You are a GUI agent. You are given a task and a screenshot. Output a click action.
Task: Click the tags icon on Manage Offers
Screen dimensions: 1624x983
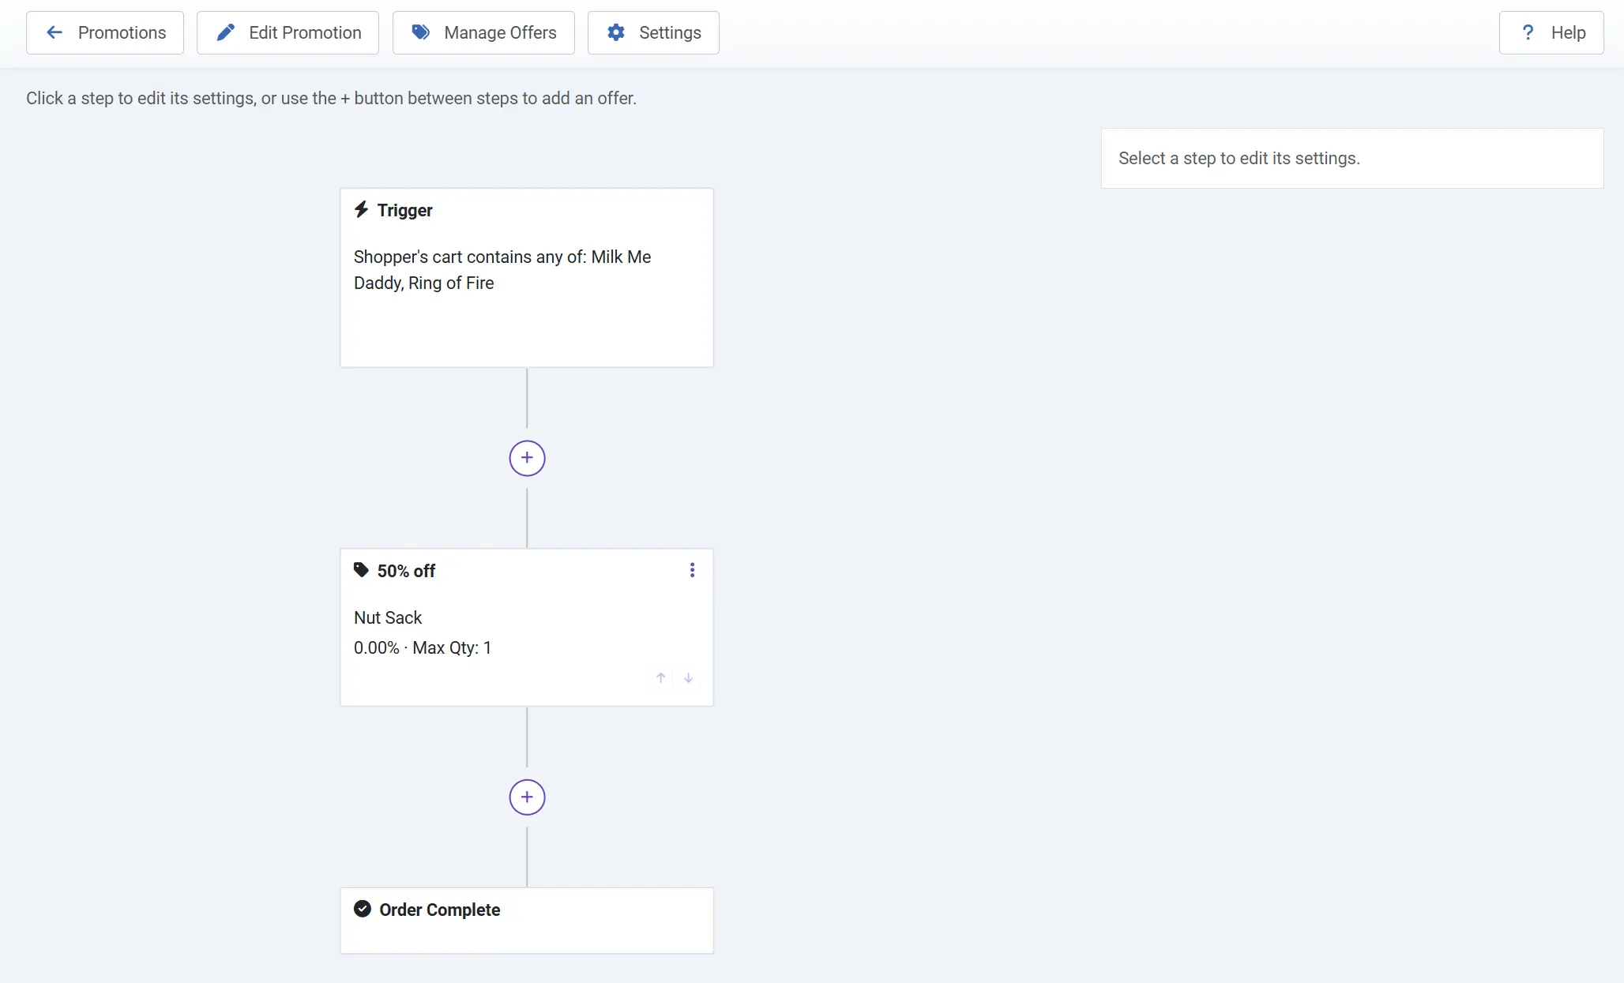click(x=421, y=32)
